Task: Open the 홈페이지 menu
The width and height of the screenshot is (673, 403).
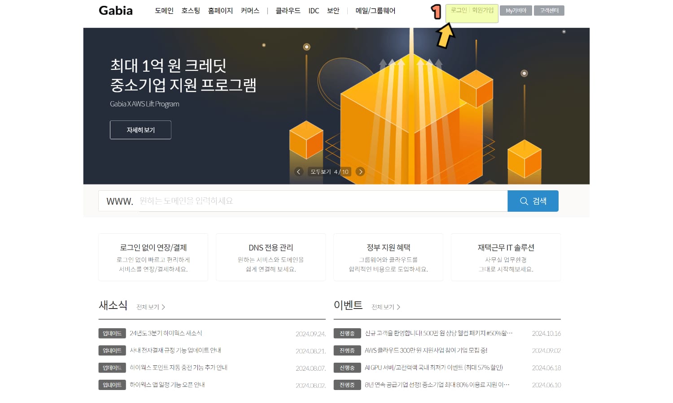Action: coord(220,10)
